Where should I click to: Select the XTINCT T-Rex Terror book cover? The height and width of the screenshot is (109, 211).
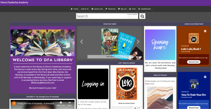tap(109, 42)
